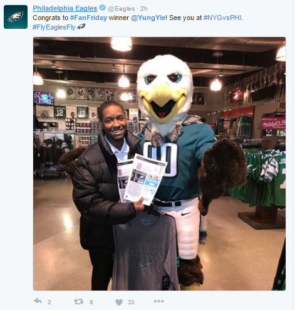Enlarge the mascot and fan photo
Screen dimensions: 295x310
pos(159,164)
